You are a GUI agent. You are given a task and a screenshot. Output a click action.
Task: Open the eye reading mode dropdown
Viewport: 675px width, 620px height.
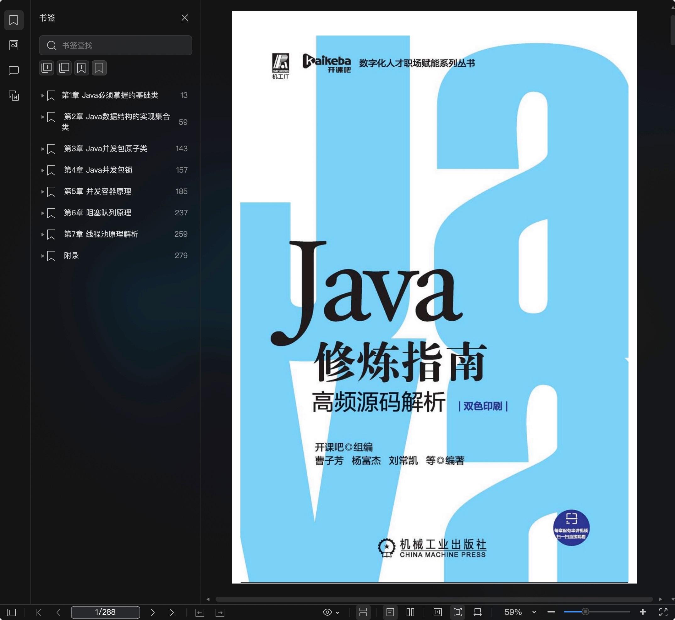tap(331, 612)
